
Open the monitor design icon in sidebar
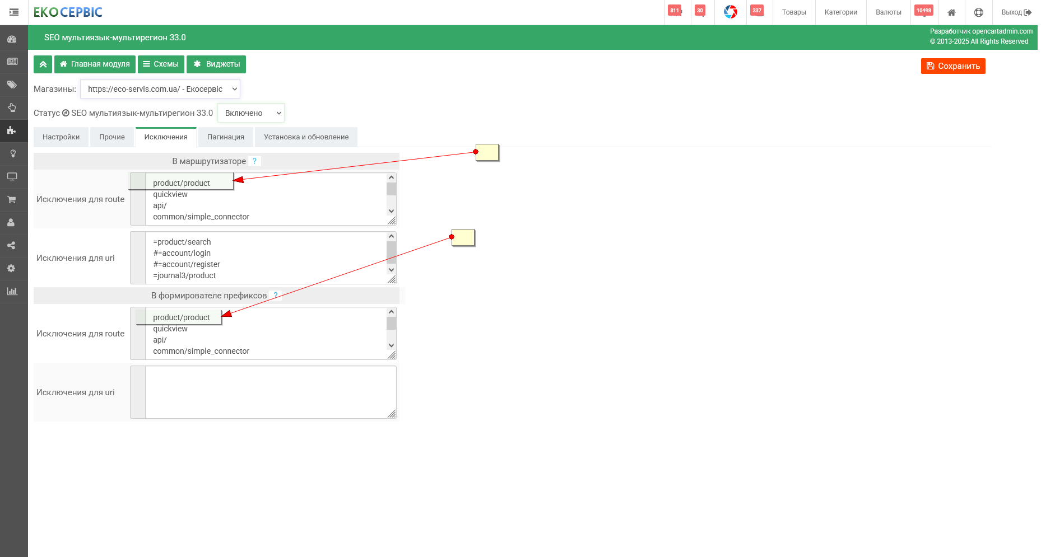click(x=12, y=176)
